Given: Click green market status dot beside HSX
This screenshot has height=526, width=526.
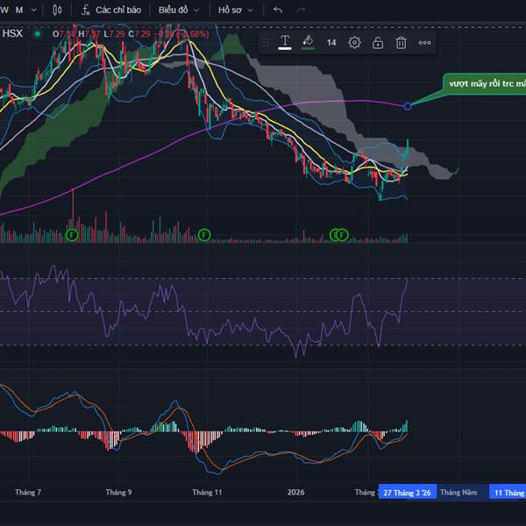Looking at the screenshot, I should 38,33.
